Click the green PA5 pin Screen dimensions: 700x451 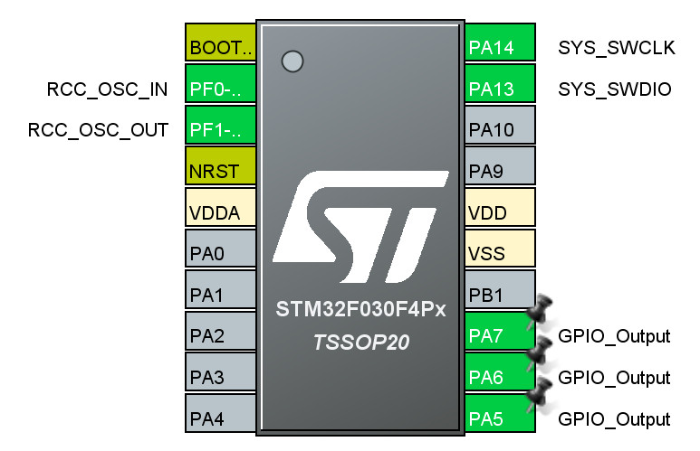500,413
